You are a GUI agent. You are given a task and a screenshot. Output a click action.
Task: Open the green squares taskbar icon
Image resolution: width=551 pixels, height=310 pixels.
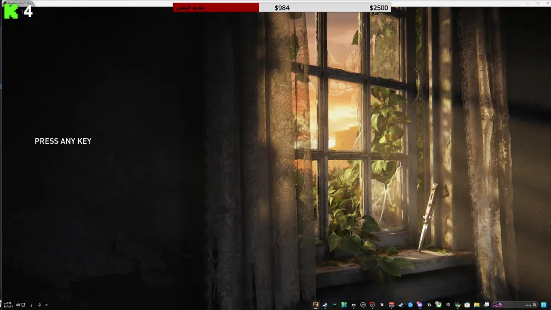[x=344, y=305]
